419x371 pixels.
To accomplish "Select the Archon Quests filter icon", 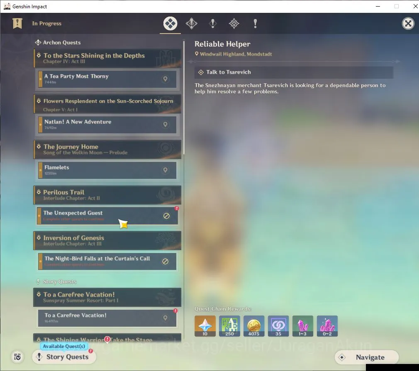I will pos(192,24).
